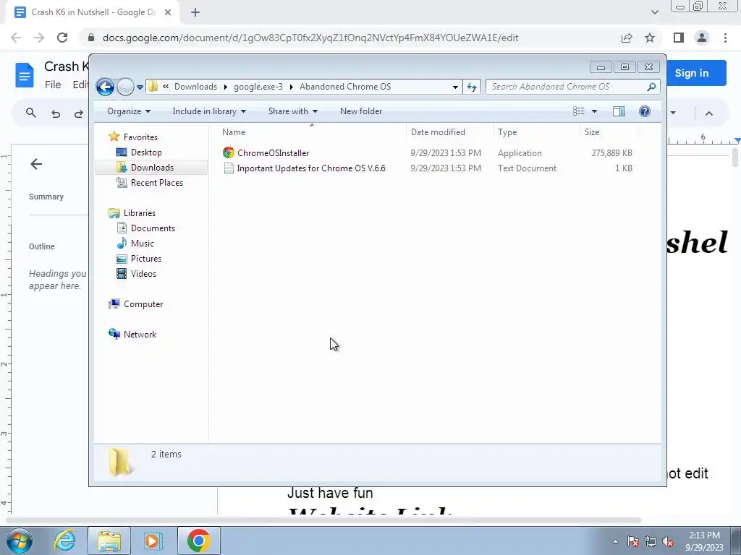Image resolution: width=741 pixels, height=555 pixels.
Task: Open Desktop in the navigation pane
Action: (x=146, y=152)
